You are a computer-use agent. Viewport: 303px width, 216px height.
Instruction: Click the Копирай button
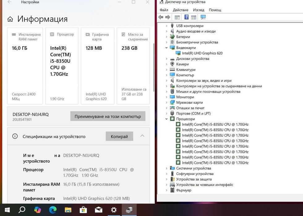coord(119,136)
